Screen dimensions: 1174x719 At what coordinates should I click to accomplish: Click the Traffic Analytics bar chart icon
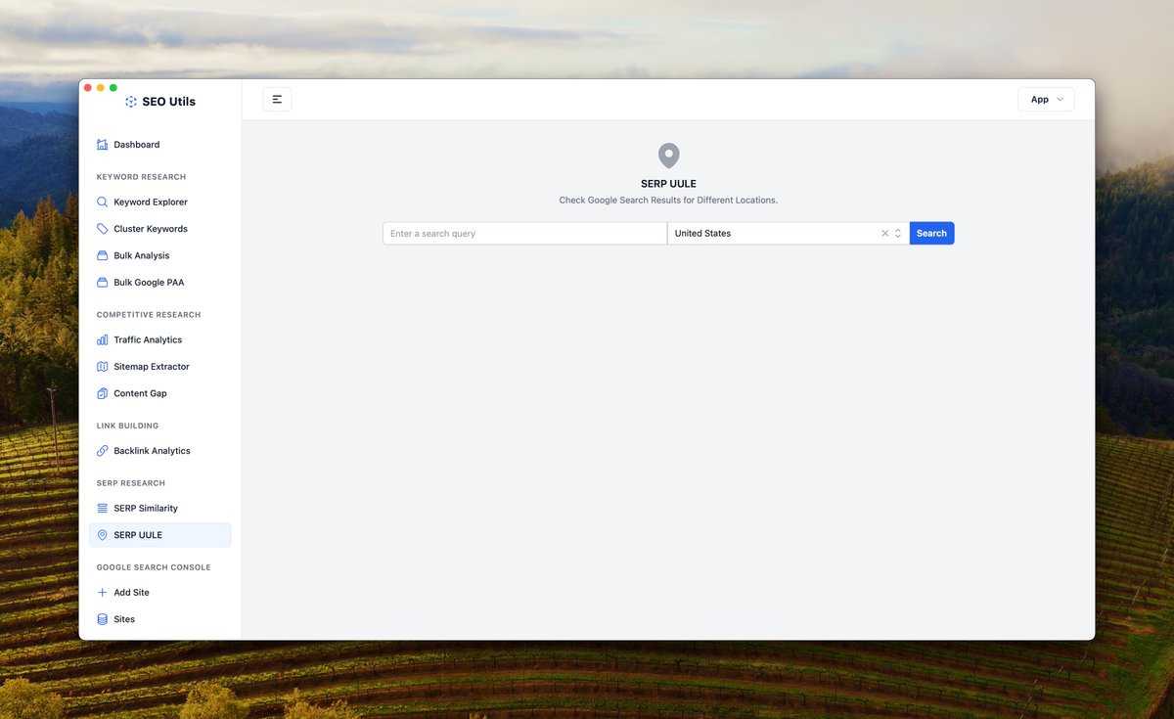click(103, 339)
